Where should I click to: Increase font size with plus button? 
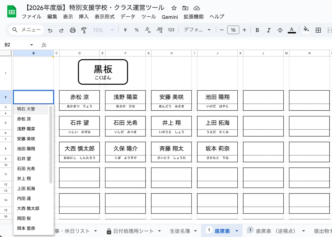[x=244, y=30]
